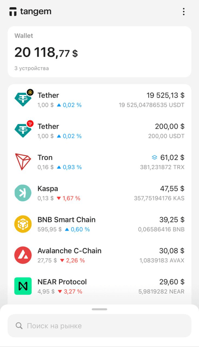Select the Kaspa 47,55 $ balance
199x347 pixels.
pyautogui.click(x=172, y=189)
